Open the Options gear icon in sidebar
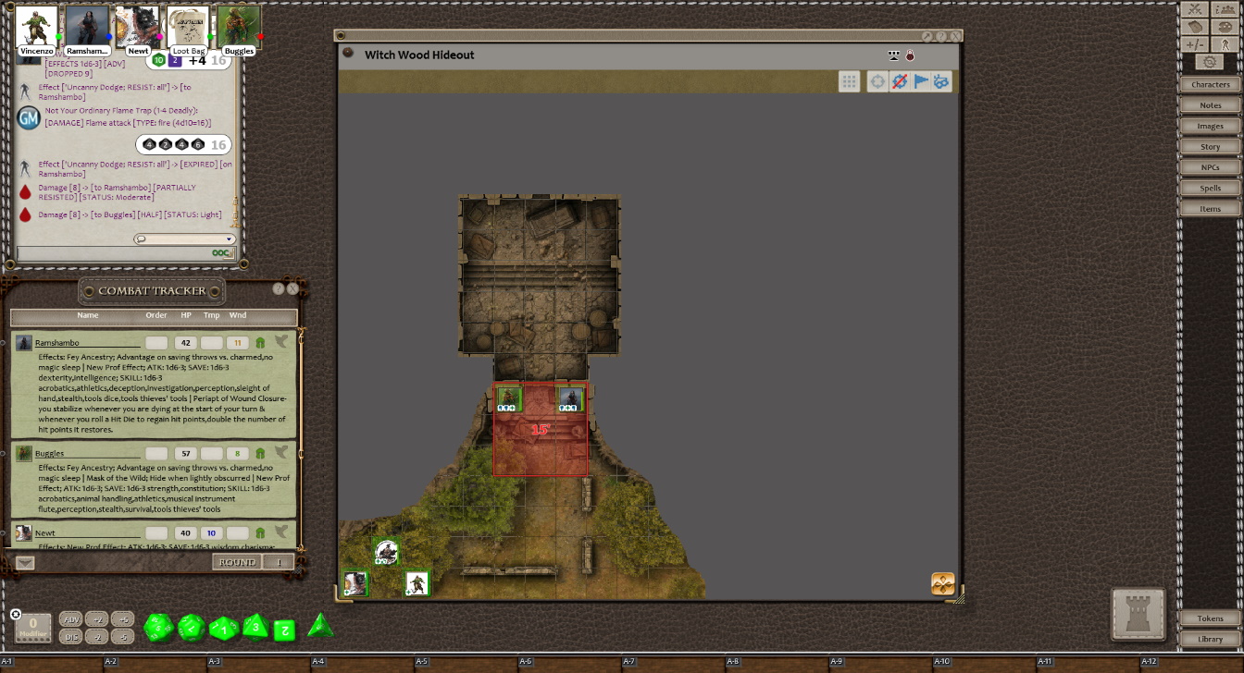This screenshot has height=673, width=1244. pos(1210,62)
